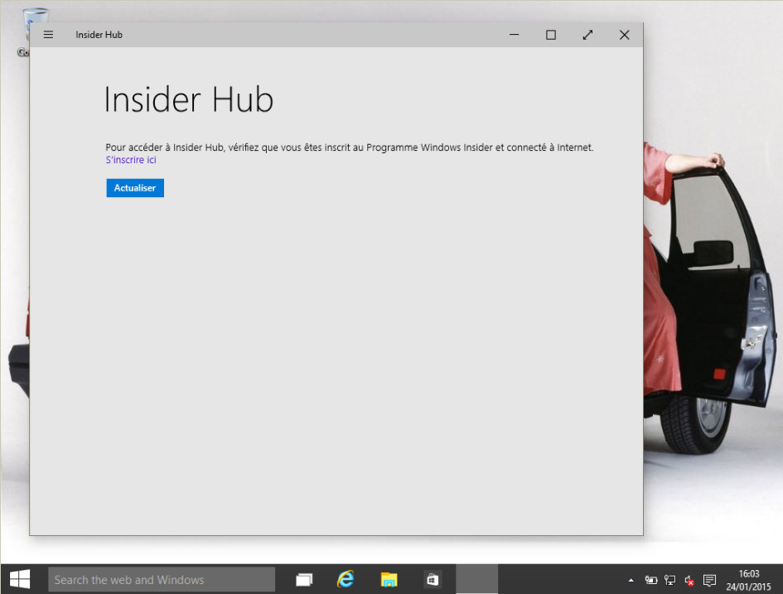Launch the Windows Store from the taskbar
This screenshot has width=783, height=594.
coord(432,579)
